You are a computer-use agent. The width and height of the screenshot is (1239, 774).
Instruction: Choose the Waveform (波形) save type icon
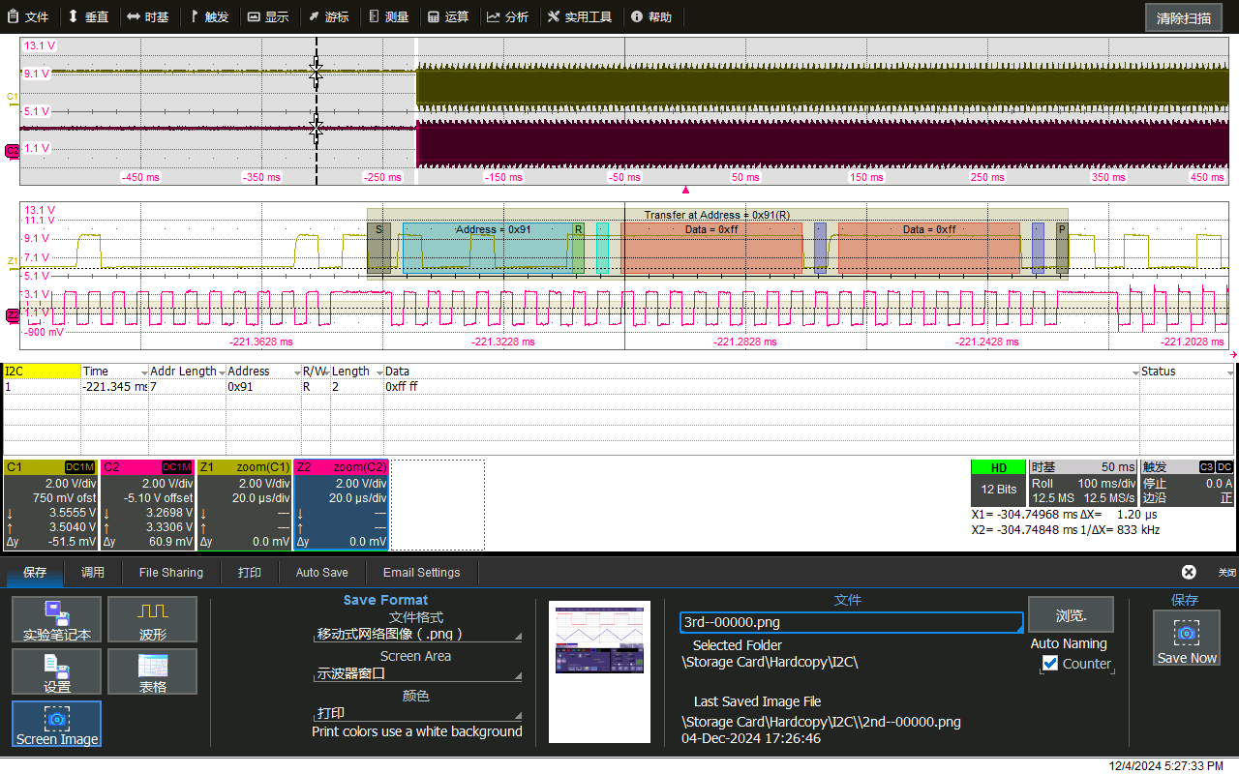point(152,621)
